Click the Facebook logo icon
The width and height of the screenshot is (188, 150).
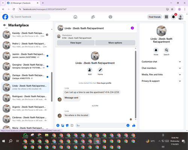pyautogui.click(x=5, y=17)
